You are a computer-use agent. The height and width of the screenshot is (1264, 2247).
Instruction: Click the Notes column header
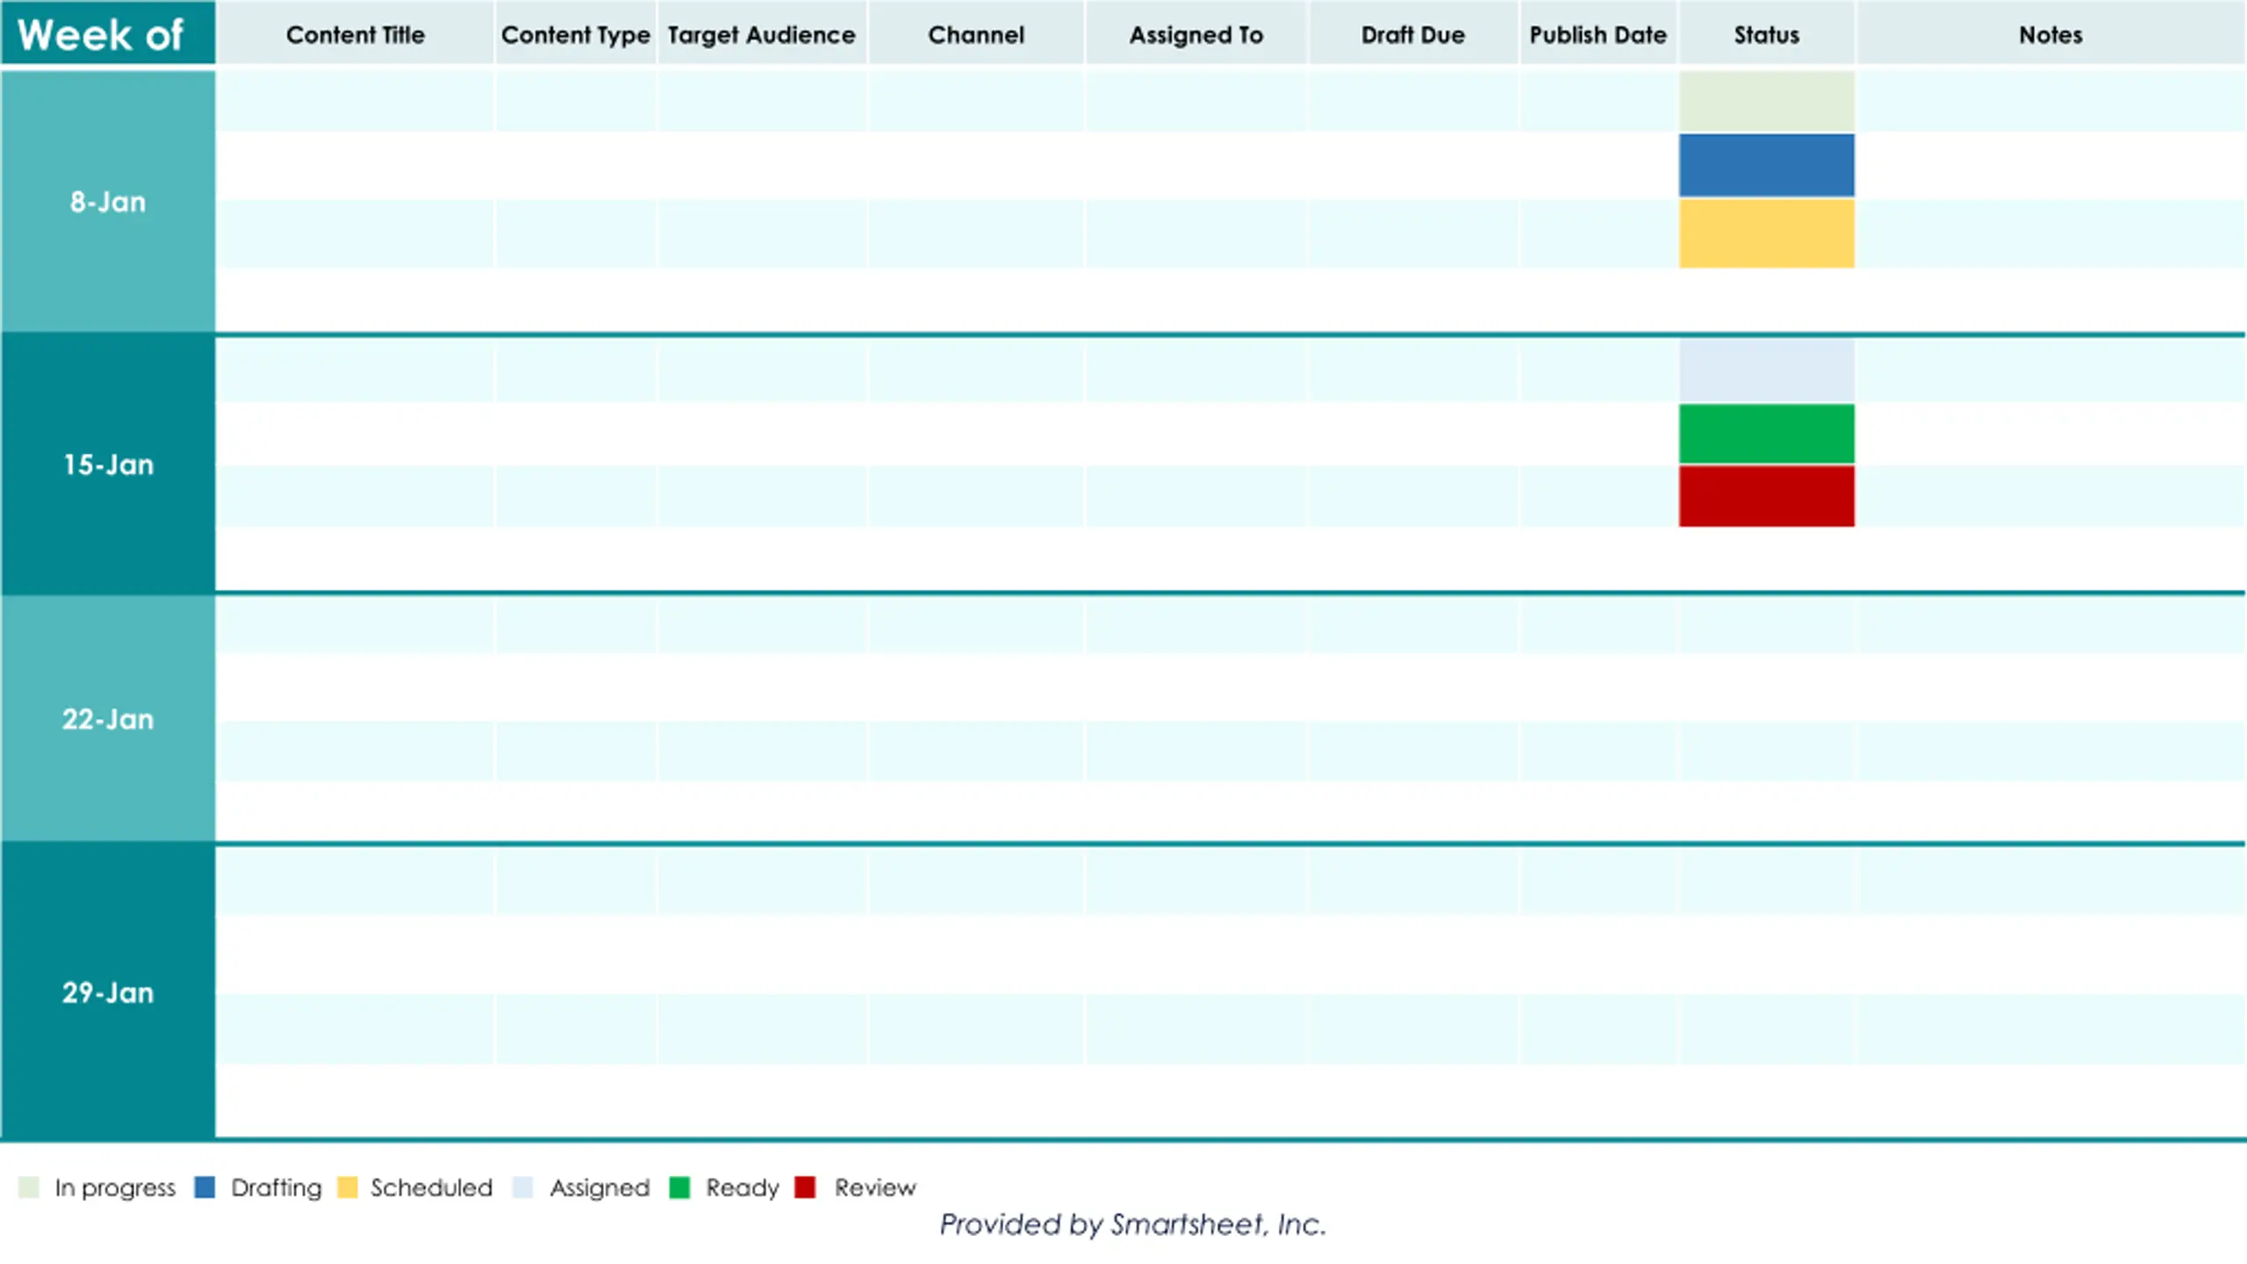coord(2050,33)
